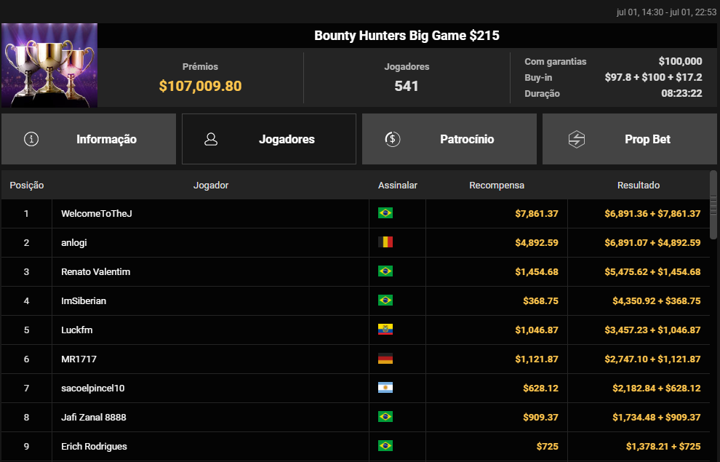Click result $6,891.07 + $4,892.59
The image size is (720, 462).
click(652, 242)
